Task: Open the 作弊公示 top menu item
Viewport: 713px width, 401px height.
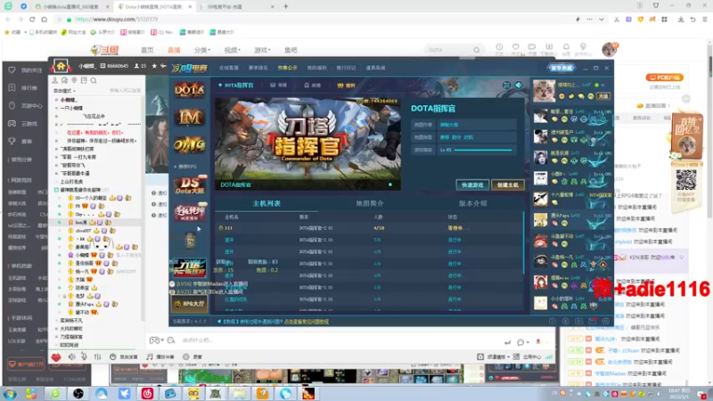Action: (287, 68)
